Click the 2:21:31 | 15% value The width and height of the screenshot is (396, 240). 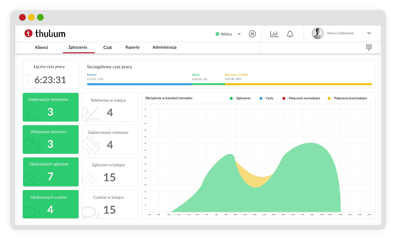coord(95,79)
